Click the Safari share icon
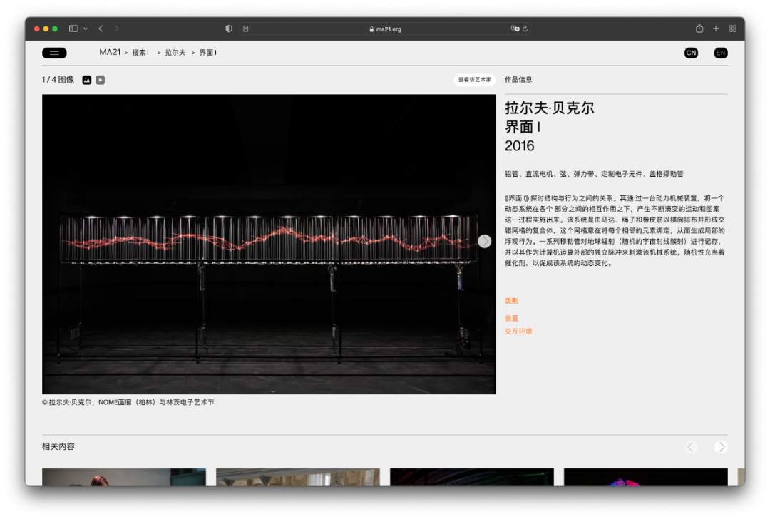This screenshot has height=519, width=770. [699, 29]
